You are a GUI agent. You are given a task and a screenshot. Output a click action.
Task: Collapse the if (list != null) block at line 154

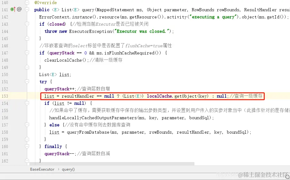(x=27, y=103)
